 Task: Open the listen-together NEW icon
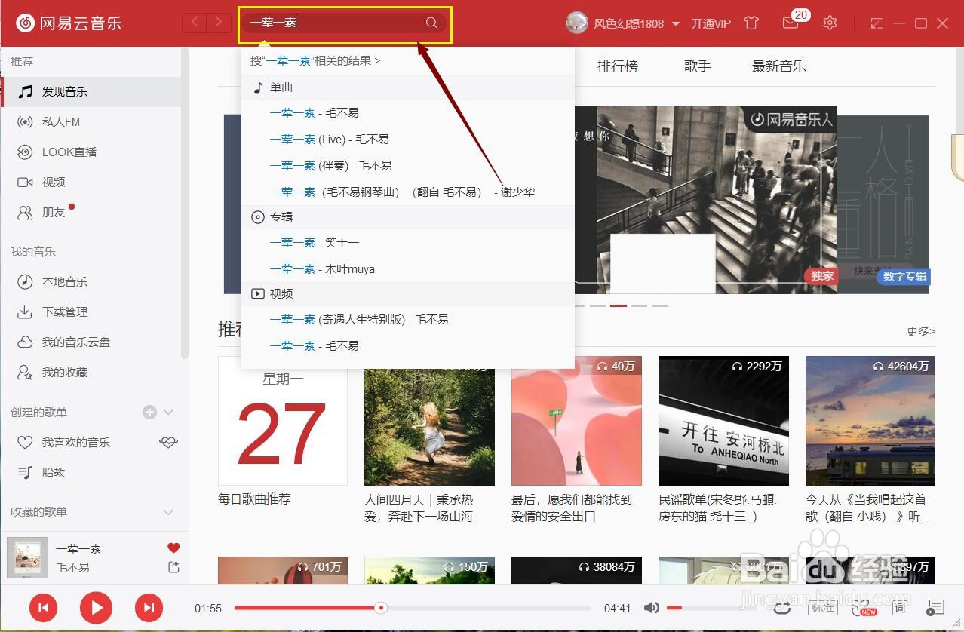pos(862,608)
